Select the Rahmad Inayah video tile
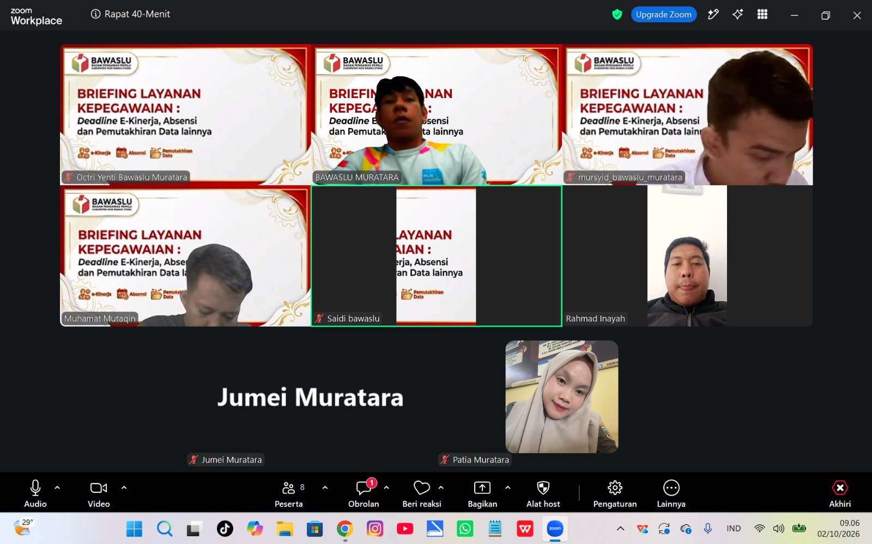872x544 pixels. 688,256
